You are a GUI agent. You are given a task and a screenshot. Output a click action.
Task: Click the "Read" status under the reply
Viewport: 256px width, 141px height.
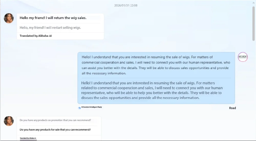232,108
